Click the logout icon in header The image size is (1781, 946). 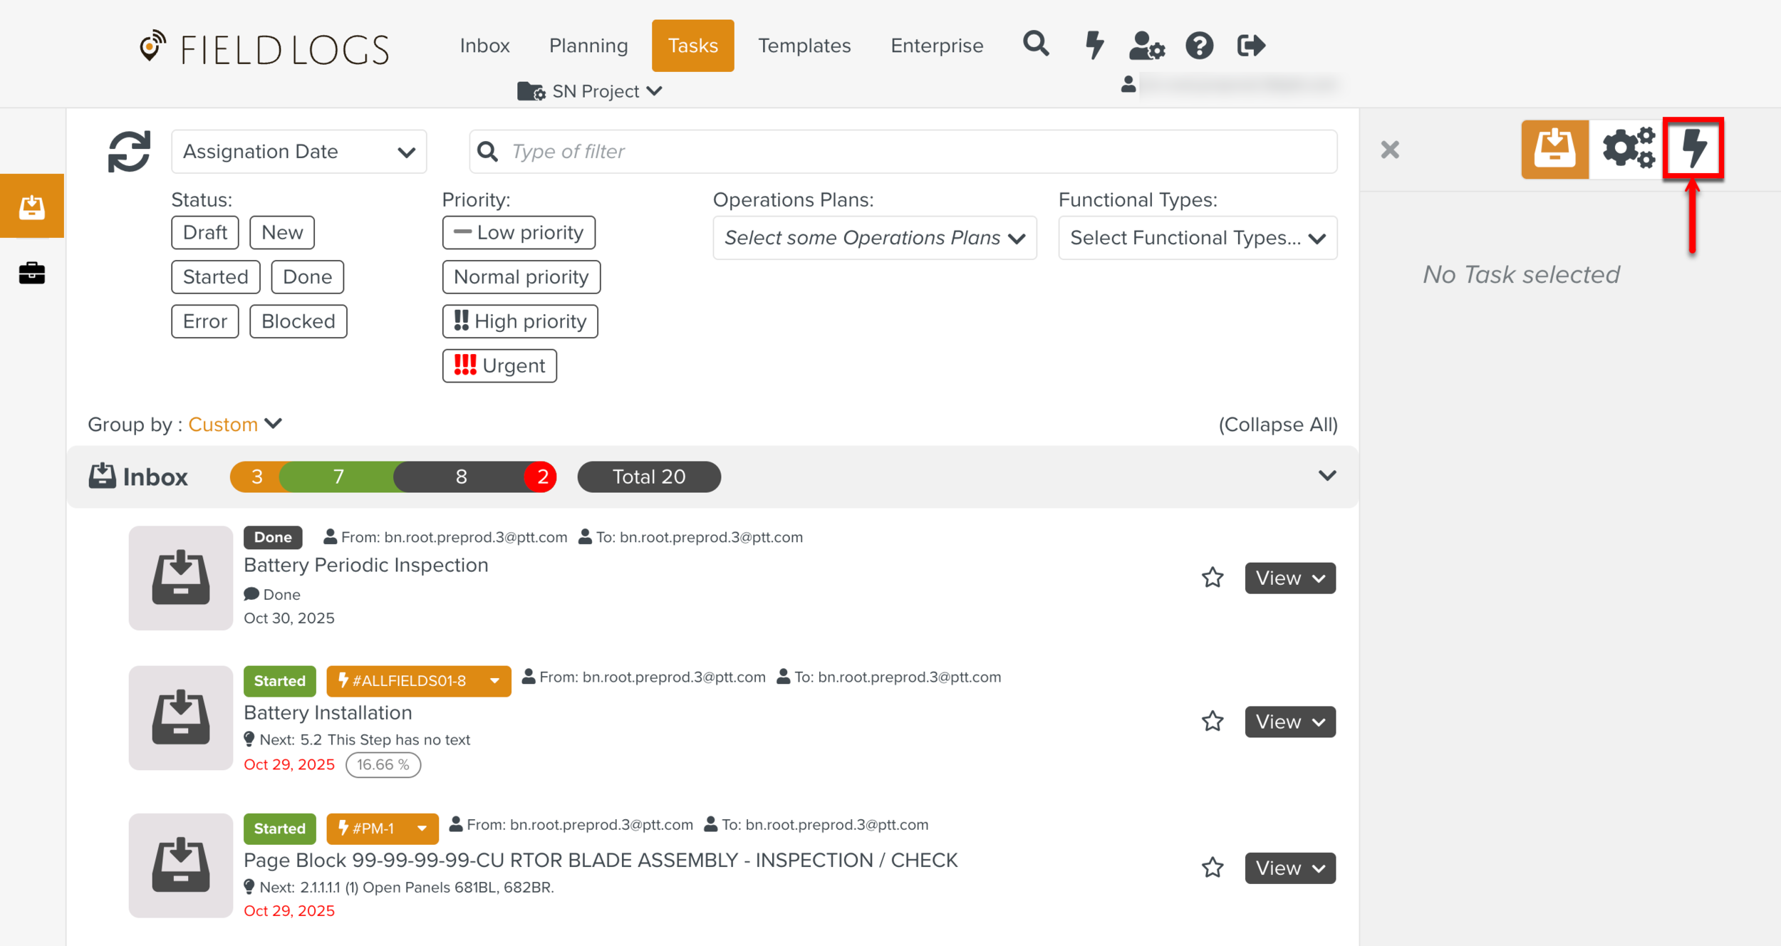coord(1251,46)
